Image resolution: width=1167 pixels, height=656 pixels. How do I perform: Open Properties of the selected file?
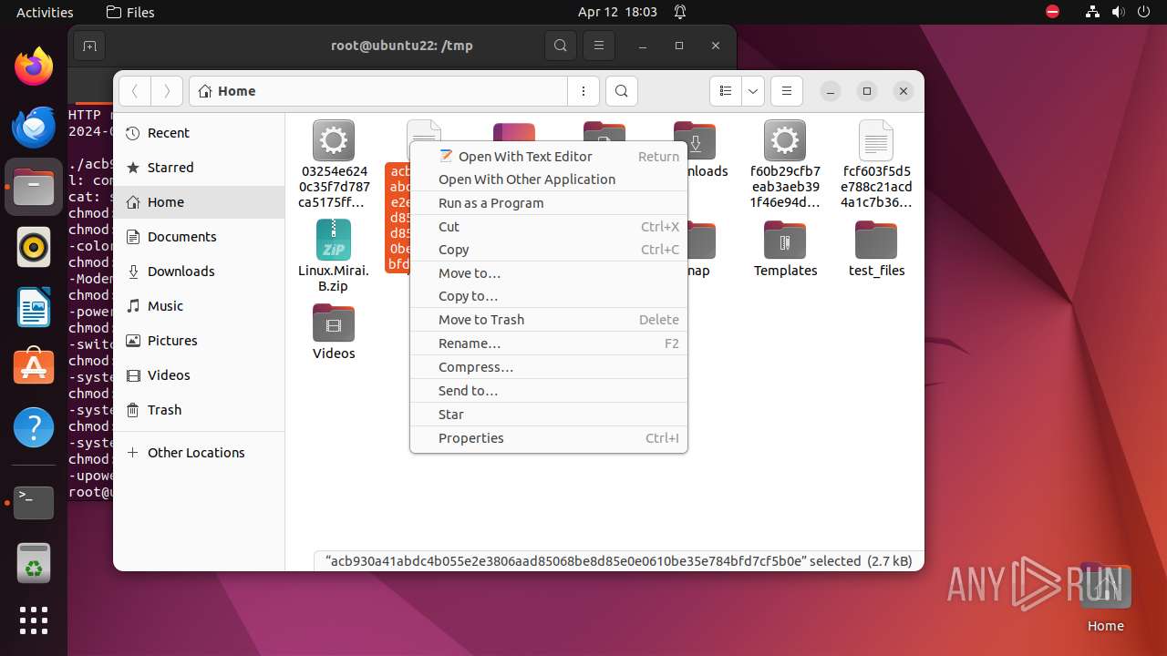click(548, 438)
